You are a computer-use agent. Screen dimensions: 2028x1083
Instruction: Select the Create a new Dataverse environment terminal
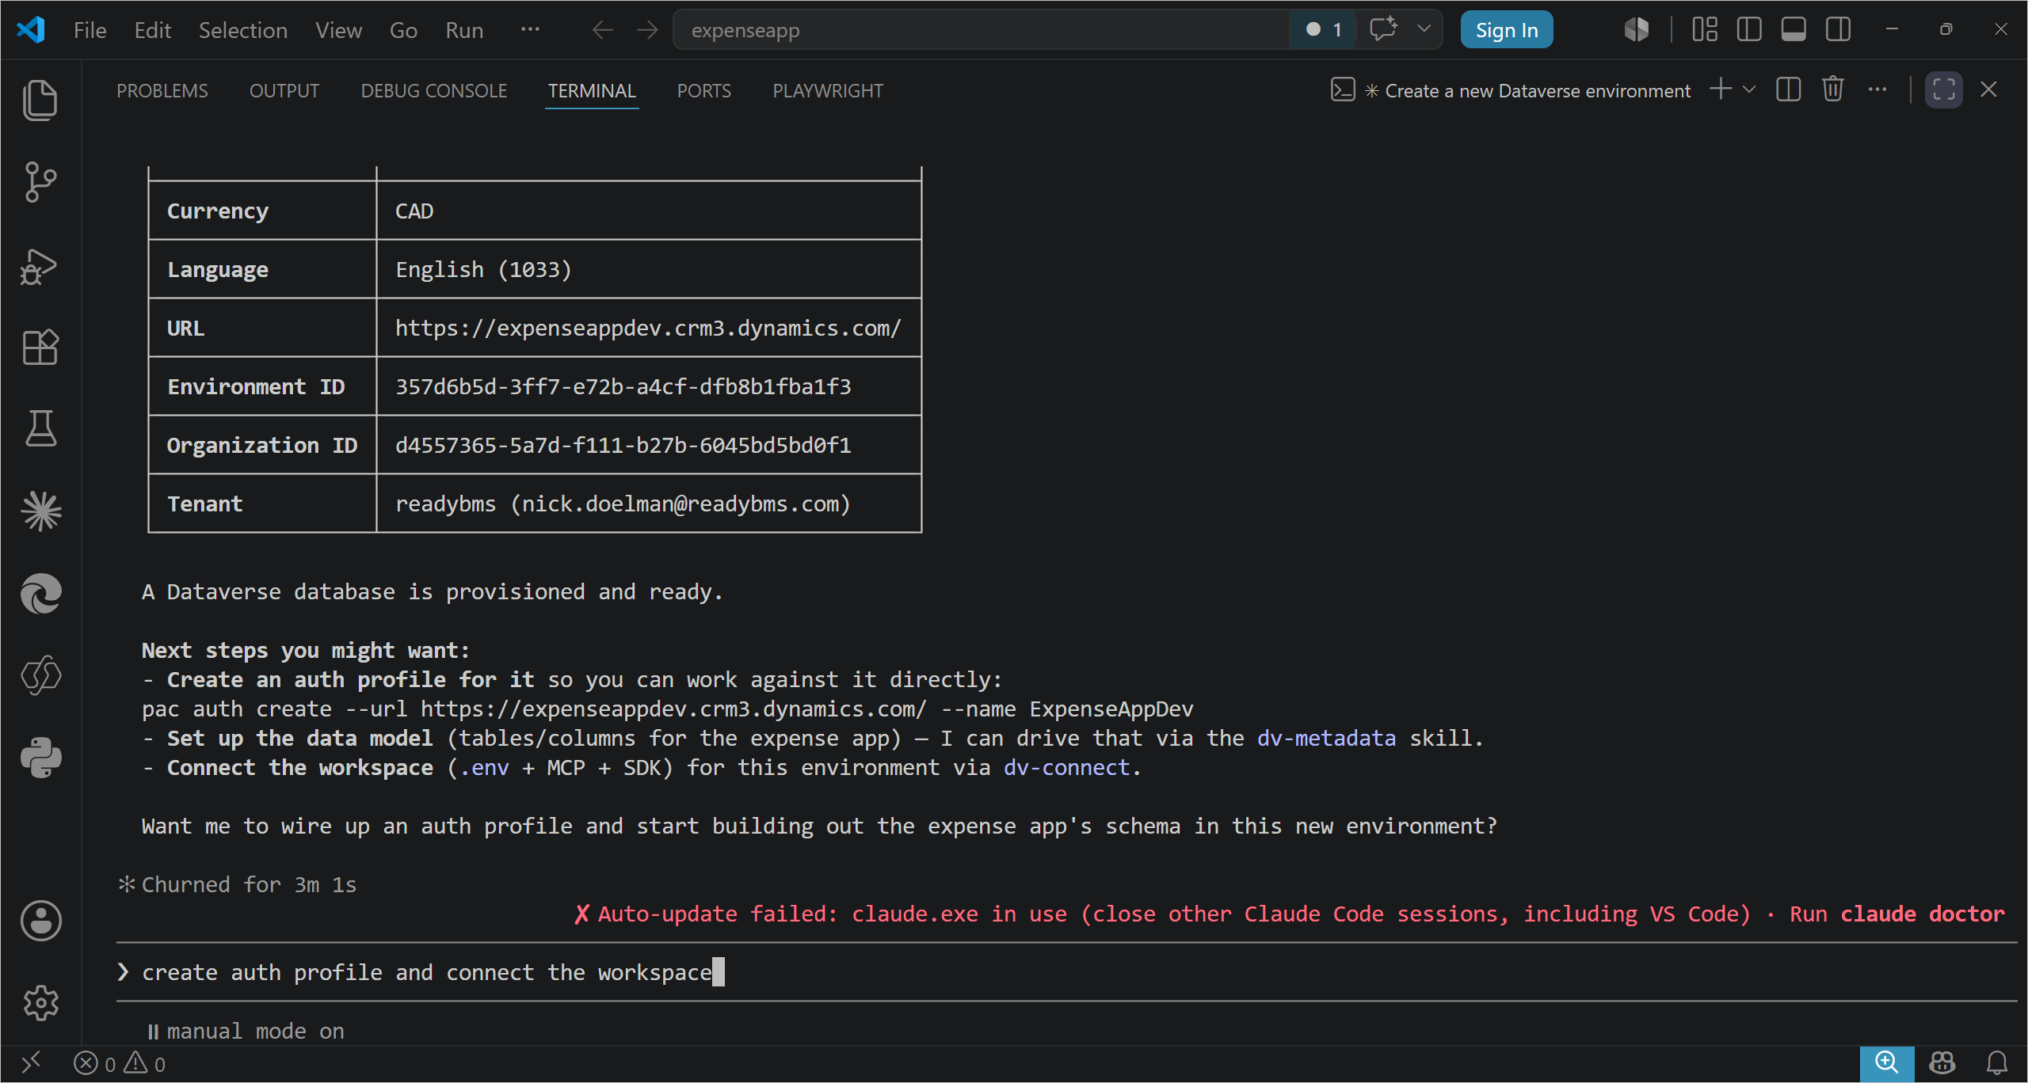(x=1511, y=91)
